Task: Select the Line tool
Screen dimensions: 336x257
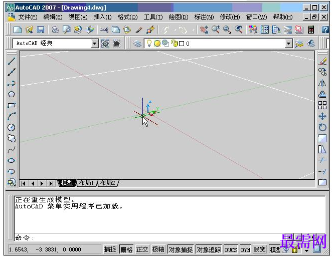Action: (12, 61)
